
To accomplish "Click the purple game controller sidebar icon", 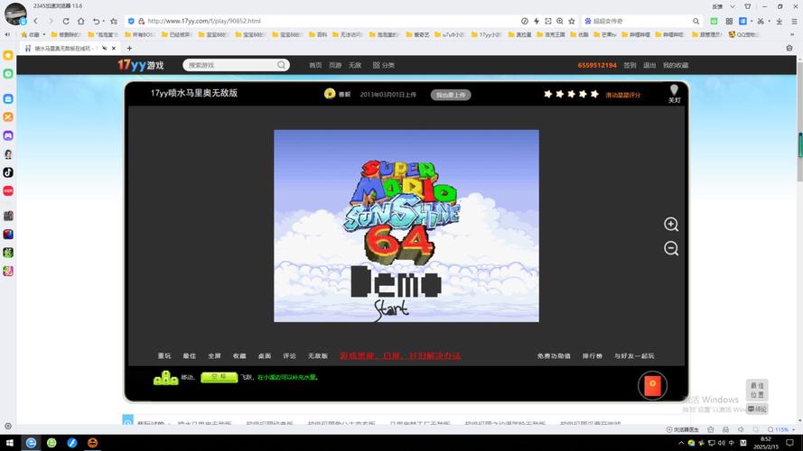I will tap(8, 135).
